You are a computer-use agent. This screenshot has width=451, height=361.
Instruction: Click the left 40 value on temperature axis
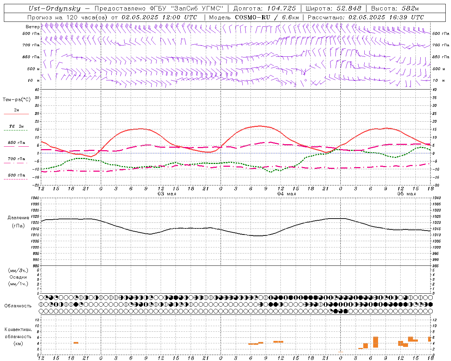click(37, 90)
